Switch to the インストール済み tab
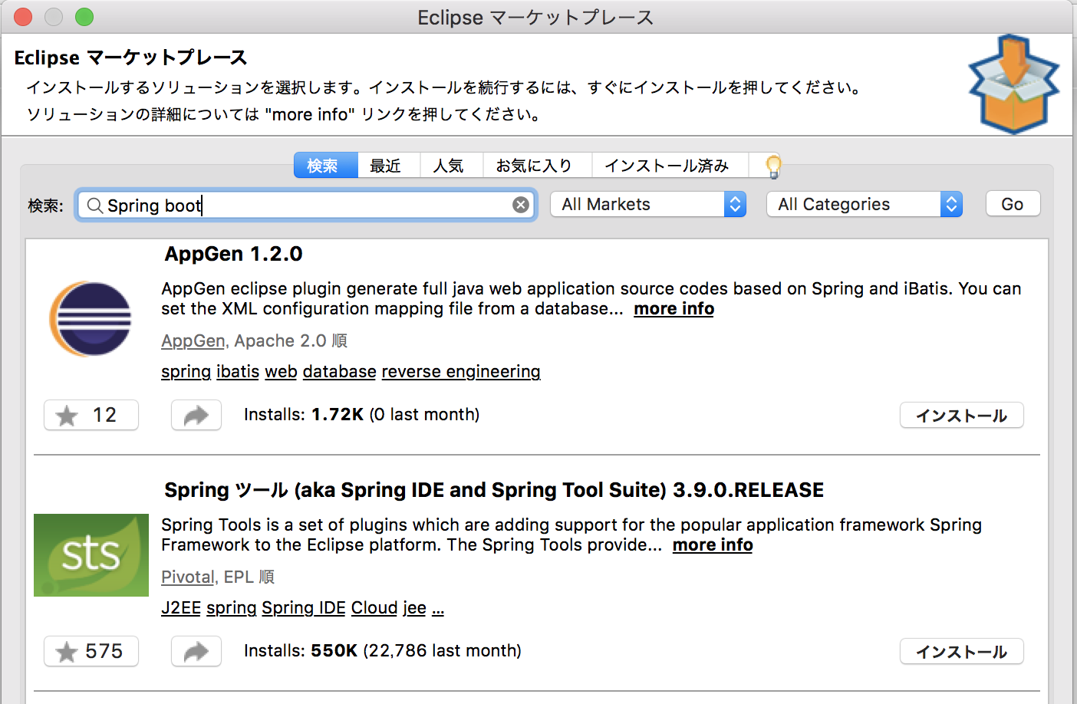Image resolution: width=1077 pixels, height=704 pixels. [671, 166]
